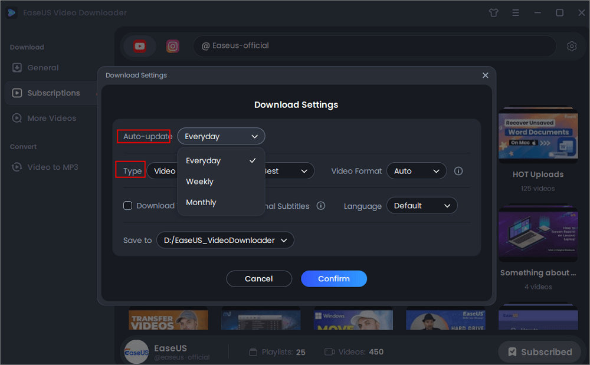Select the Video to MP3 converter icon
The width and height of the screenshot is (590, 365).
[18, 167]
